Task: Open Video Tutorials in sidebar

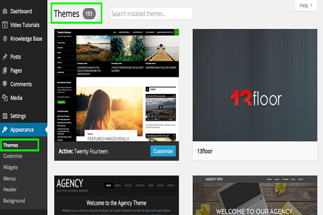Action: 24,25
